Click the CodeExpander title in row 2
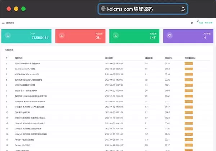Screen dimensions: 216x151 point(25,69)
